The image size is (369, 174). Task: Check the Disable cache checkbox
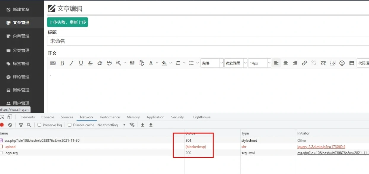pyautogui.click(x=70, y=125)
